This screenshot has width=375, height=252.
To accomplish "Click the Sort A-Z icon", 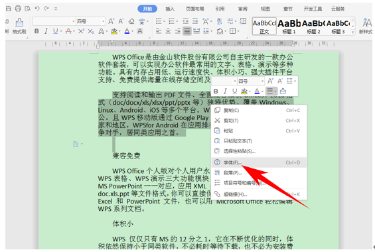I will [219, 21].
